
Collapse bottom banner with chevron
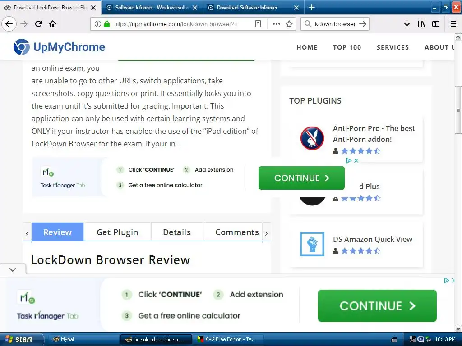point(13,269)
